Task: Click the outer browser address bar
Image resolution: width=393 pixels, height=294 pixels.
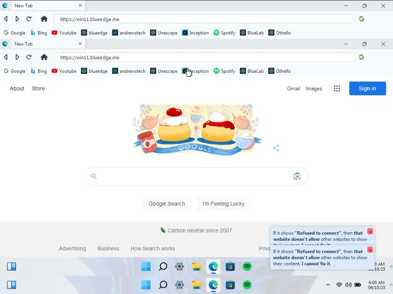Action: coord(204,19)
